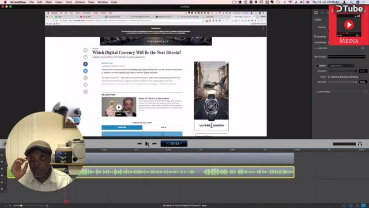This screenshot has width=369, height=208.
Task: Jump back with the rewind button
Action: 140,143
